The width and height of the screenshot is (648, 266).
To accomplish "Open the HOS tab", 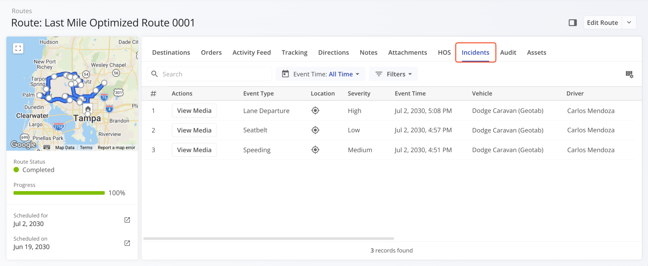I will 444,52.
